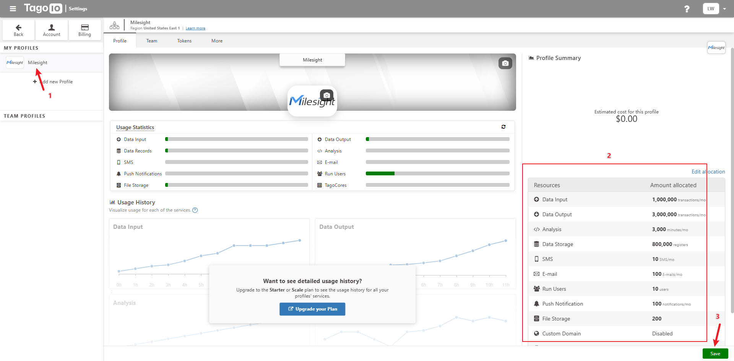734x361 pixels.
Task: Open the Usage History help tooltip icon
Action: [195, 210]
